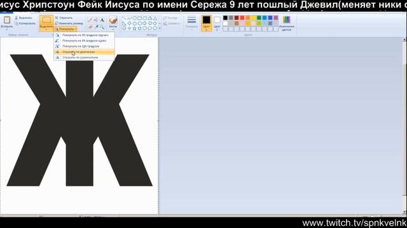
Task: Click the Brushes tool icon
Action: point(113,20)
